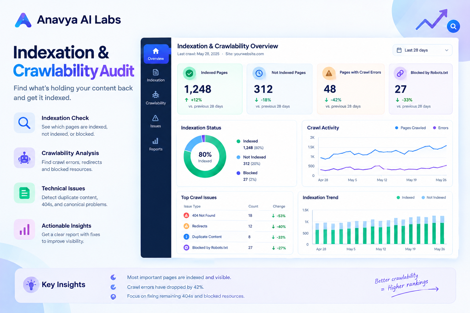Open the Reports sidebar tab
This screenshot has width=470, height=313.
coord(156,144)
